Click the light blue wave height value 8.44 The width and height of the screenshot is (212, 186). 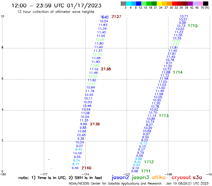pos(79,150)
